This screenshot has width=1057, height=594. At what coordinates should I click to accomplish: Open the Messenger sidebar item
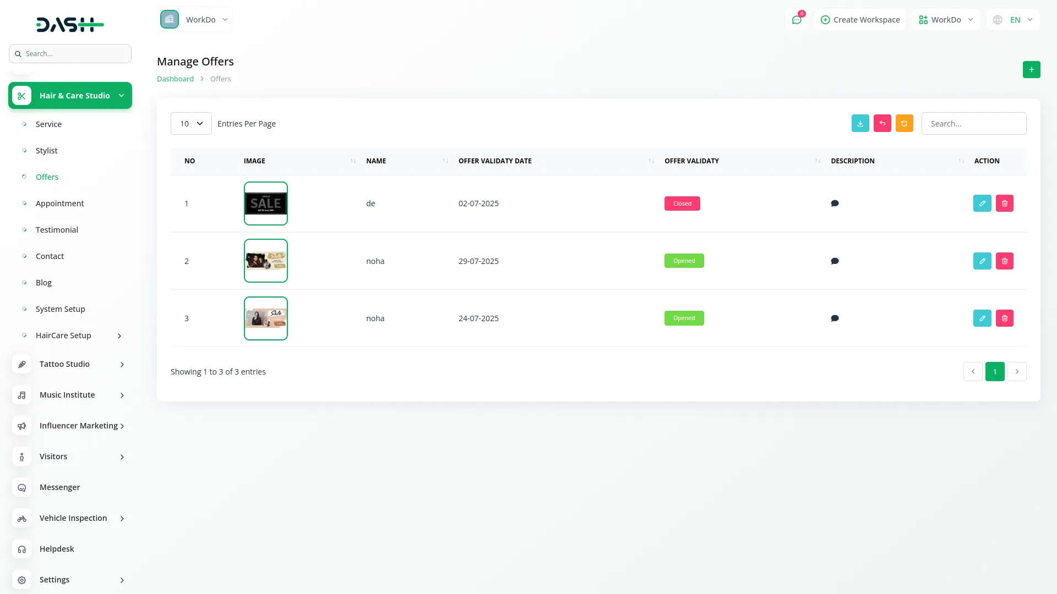[x=59, y=487]
